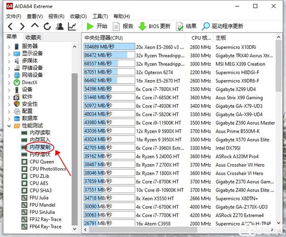
Task: Click the 性能测试 benchmark folder icon
Action: tap(17, 126)
